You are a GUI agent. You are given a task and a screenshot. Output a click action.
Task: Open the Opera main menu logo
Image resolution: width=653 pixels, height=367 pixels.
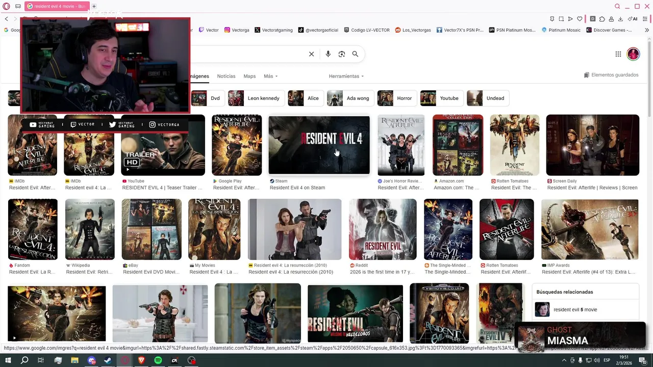point(7,6)
